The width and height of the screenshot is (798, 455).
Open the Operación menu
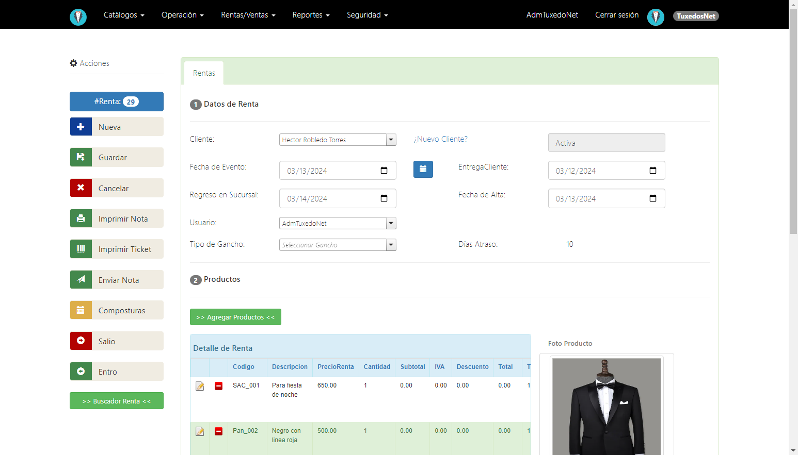[x=183, y=15]
